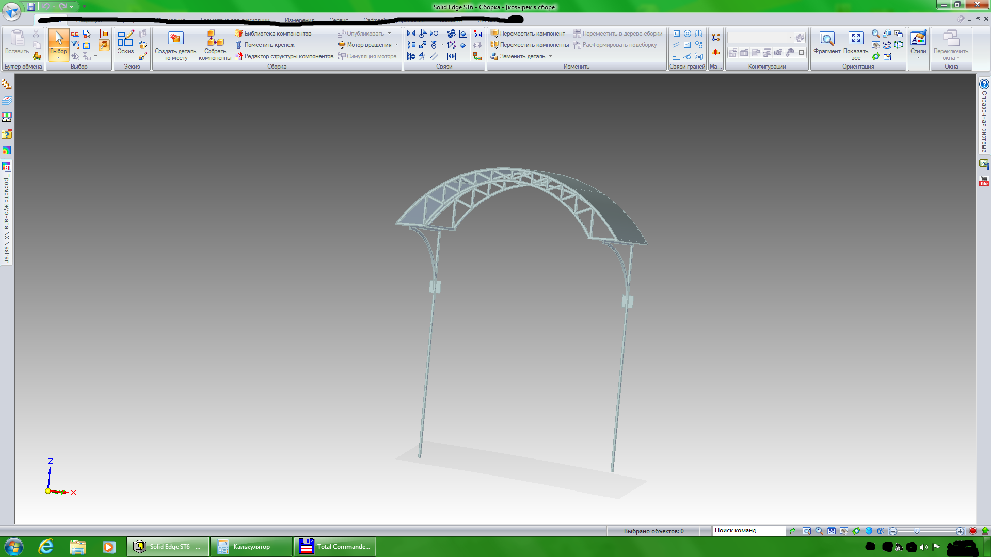Click the parallel relationship icon in Связи
991x557 pixels.
pos(434,56)
